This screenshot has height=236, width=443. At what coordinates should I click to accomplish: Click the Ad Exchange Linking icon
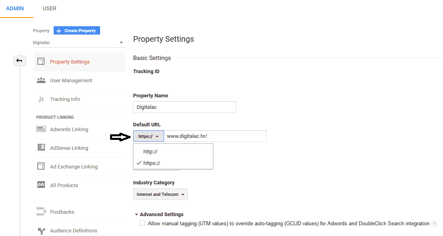(41, 166)
